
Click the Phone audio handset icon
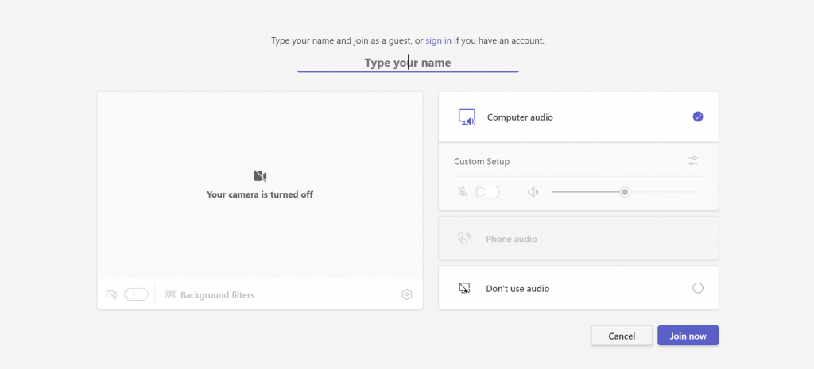[464, 239]
